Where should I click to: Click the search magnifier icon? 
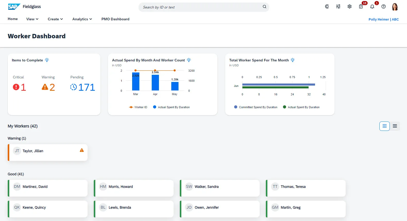(x=265, y=7)
